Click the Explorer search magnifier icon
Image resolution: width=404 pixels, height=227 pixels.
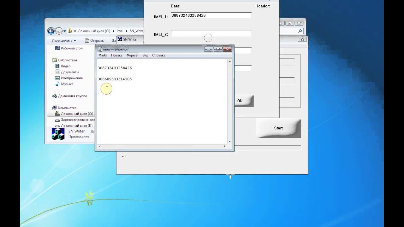(300, 31)
